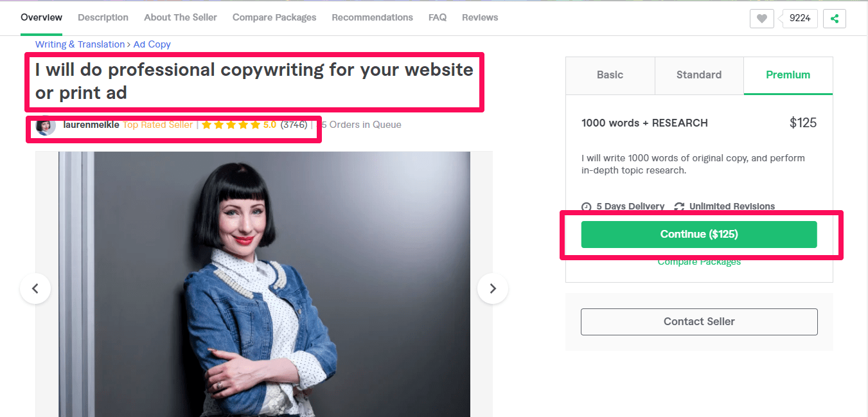Go to next gallery image arrow
This screenshot has width=868, height=417.
(x=493, y=288)
